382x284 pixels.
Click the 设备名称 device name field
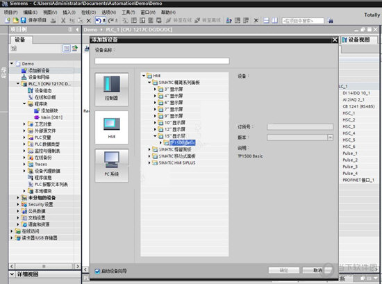point(162,61)
